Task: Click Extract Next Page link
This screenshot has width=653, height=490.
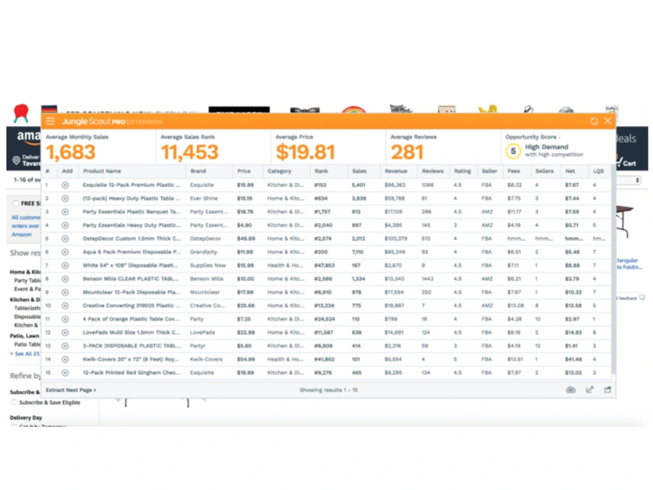Action: pyautogui.click(x=71, y=390)
